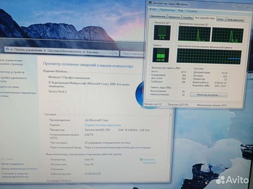
Task: Open Диспетчер устройств in the sidebar
Action: pos(12,72)
